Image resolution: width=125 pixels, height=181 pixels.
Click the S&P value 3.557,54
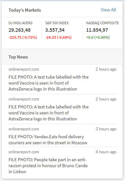[55, 30]
